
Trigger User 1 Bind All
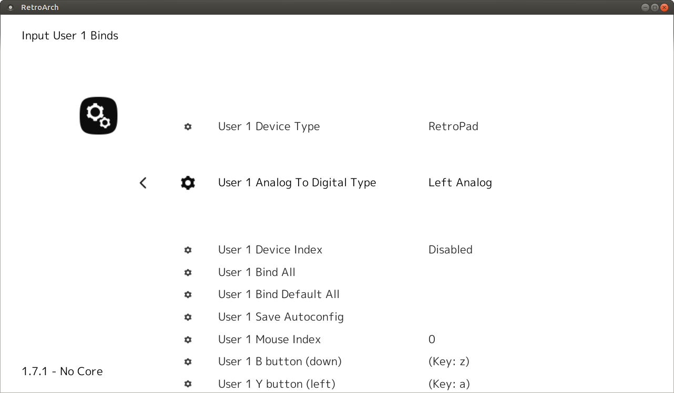(x=257, y=272)
